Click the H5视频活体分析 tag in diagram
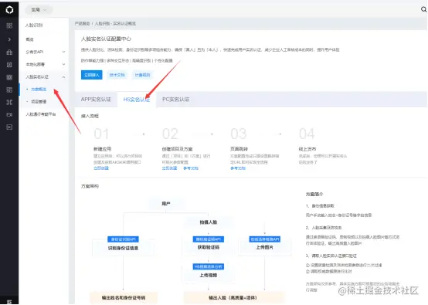 209,266
